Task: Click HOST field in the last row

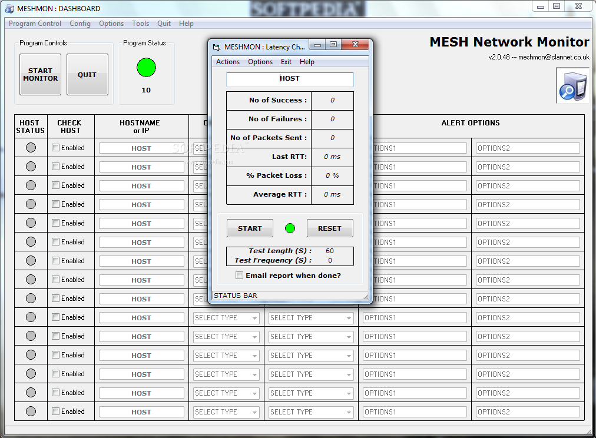Action: (141, 412)
